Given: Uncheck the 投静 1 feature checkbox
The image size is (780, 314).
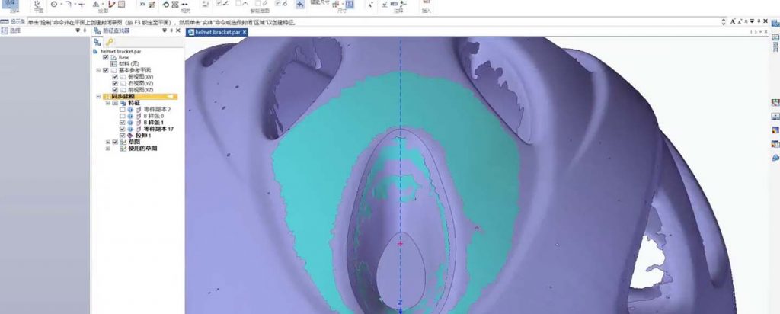Looking at the screenshot, I should (123, 135).
